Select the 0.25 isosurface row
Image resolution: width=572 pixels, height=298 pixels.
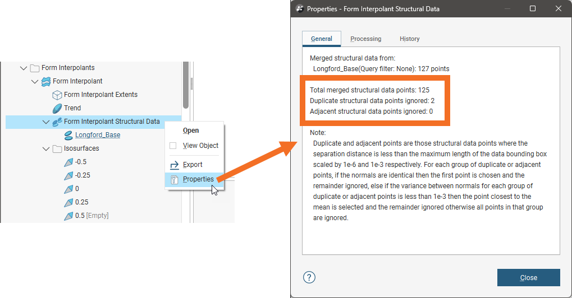[x=93, y=202]
